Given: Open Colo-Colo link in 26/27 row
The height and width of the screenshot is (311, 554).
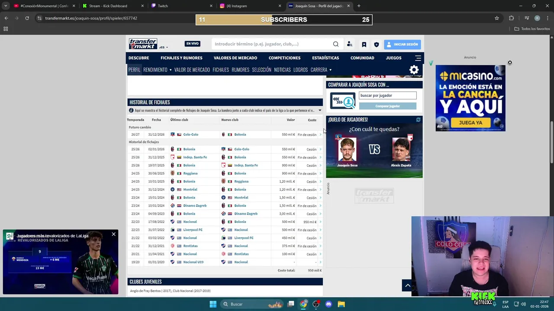Looking at the screenshot, I should click(x=190, y=135).
